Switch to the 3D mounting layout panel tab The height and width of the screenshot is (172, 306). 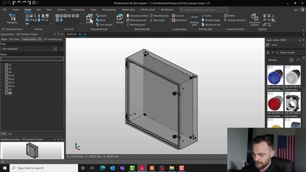(53, 39)
